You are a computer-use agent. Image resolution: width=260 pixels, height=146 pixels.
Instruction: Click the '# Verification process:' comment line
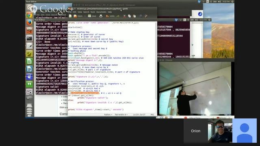point(81,81)
